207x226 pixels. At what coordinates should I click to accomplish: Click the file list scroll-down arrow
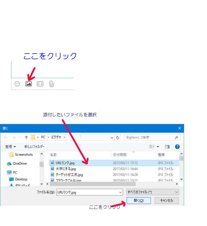[182, 179]
